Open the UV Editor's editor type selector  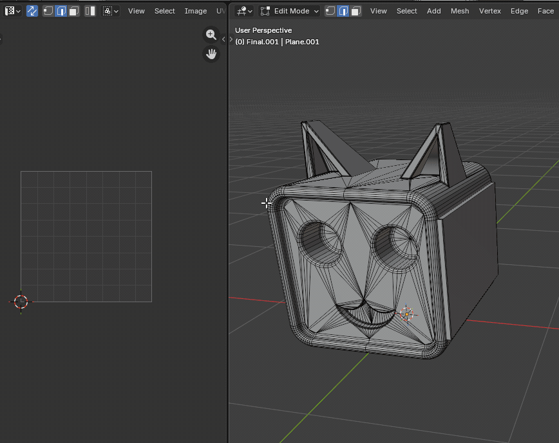pyautogui.click(x=12, y=11)
